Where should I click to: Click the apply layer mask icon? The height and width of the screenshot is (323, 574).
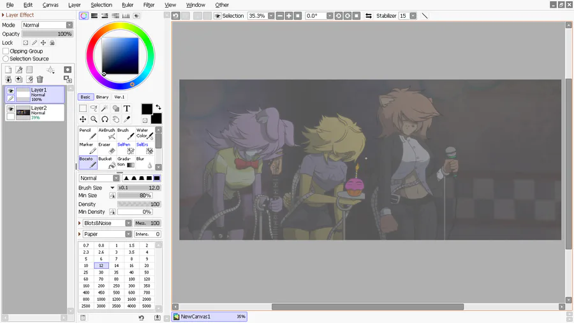click(68, 79)
